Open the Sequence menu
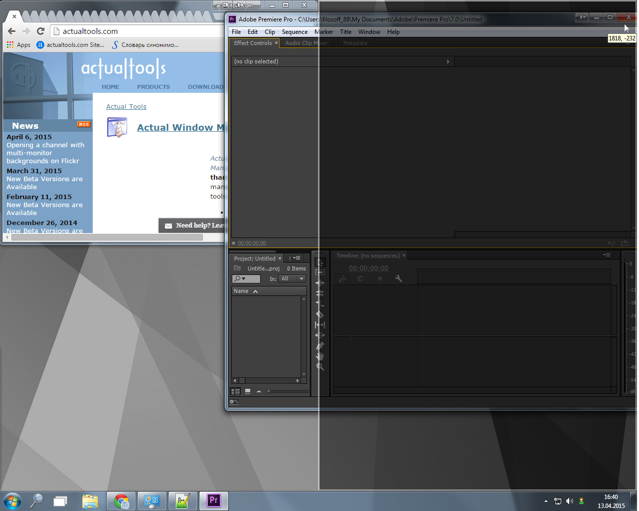The width and height of the screenshot is (639, 511). (295, 32)
